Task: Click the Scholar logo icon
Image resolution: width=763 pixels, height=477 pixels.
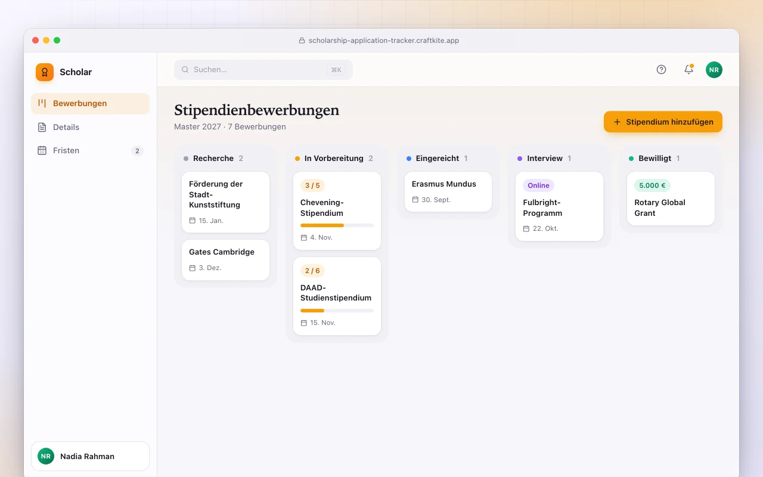Action: pos(45,72)
